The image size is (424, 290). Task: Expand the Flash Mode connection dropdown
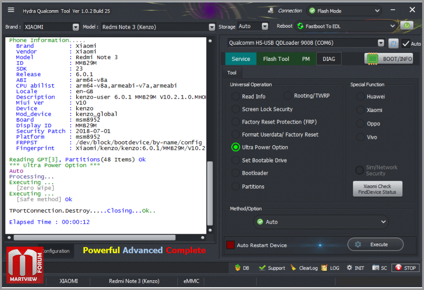344,11
